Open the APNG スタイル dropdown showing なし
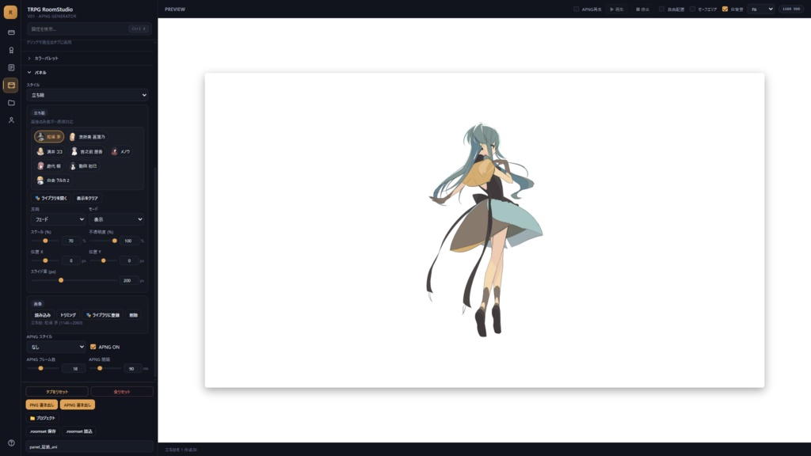This screenshot has height=456, width=811. (56, 347)
